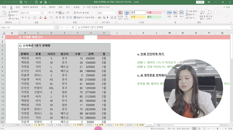Undo the last action
Screen dimensions: 233x130
(26, 2)
